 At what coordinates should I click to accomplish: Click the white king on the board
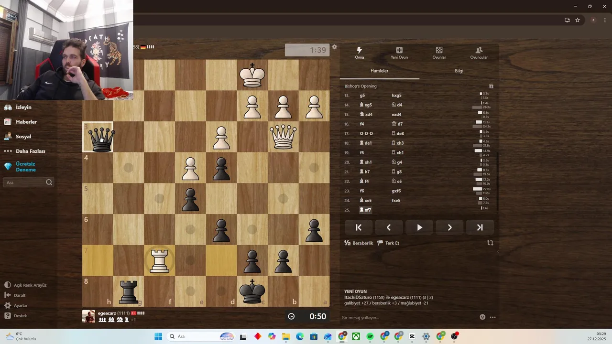tap(252, 75)
